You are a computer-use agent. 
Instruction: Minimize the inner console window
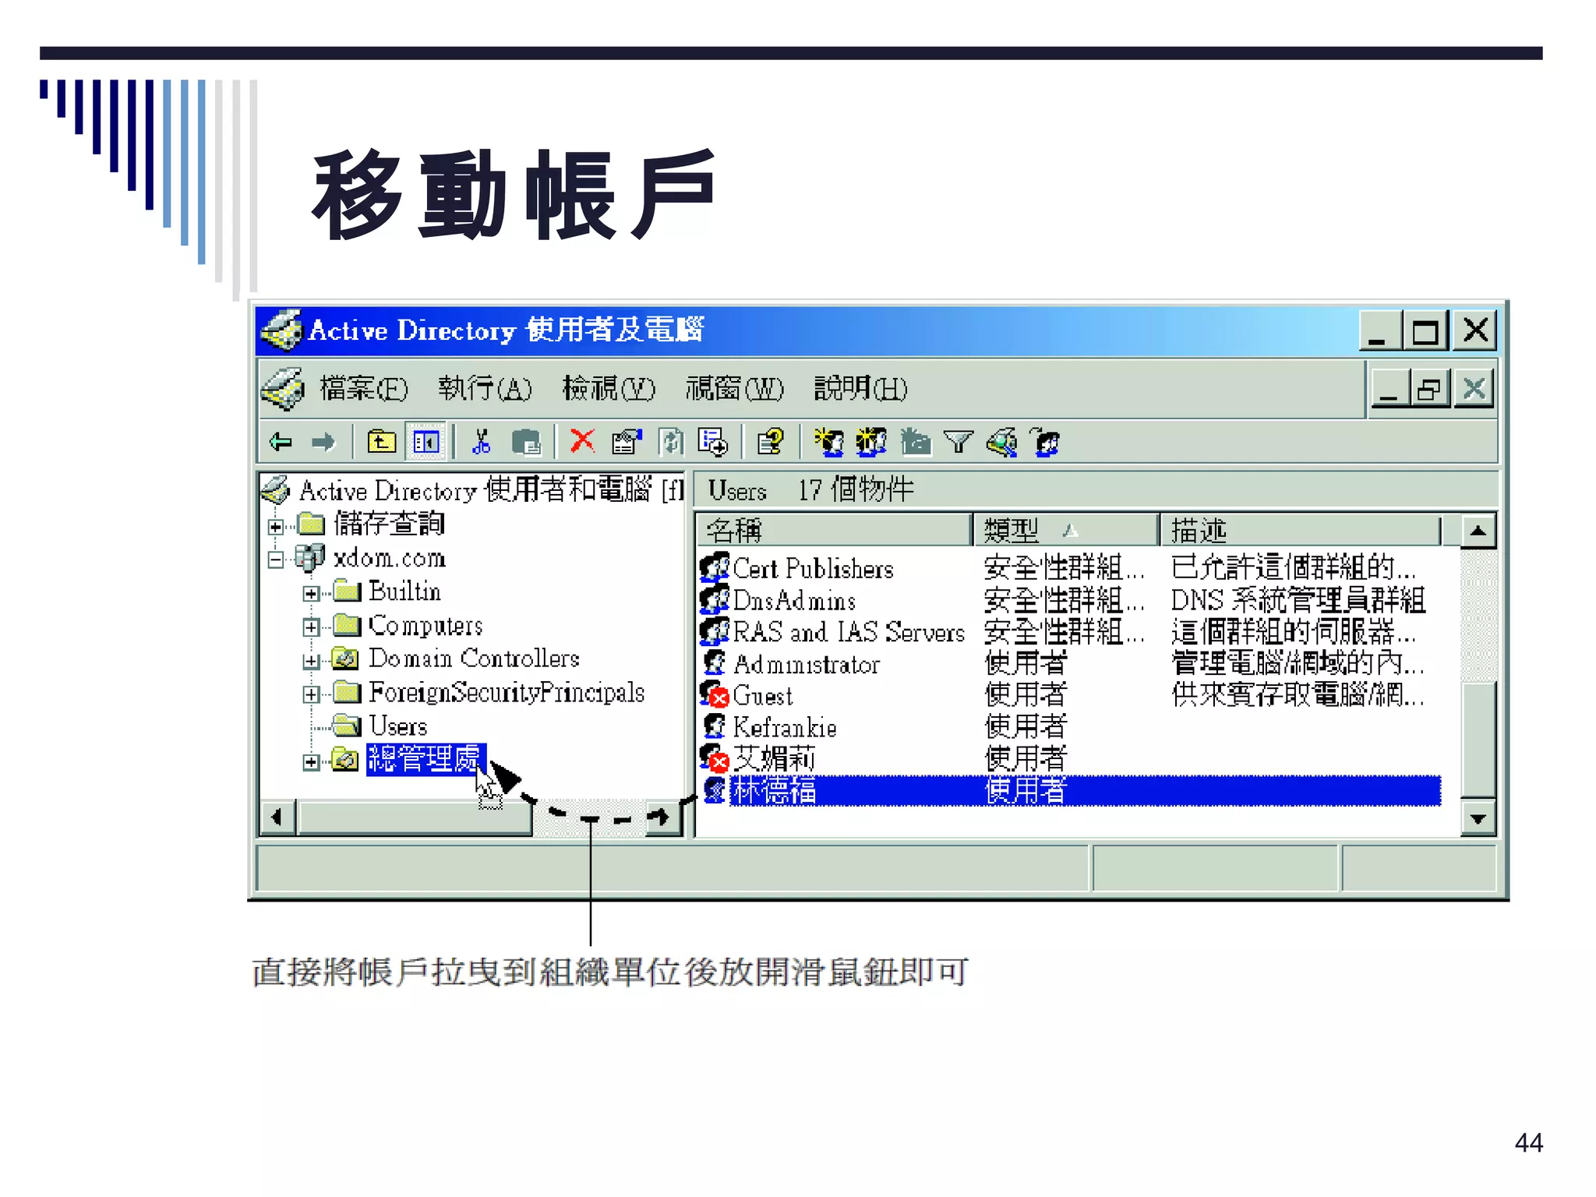[x=1389, y=388]
